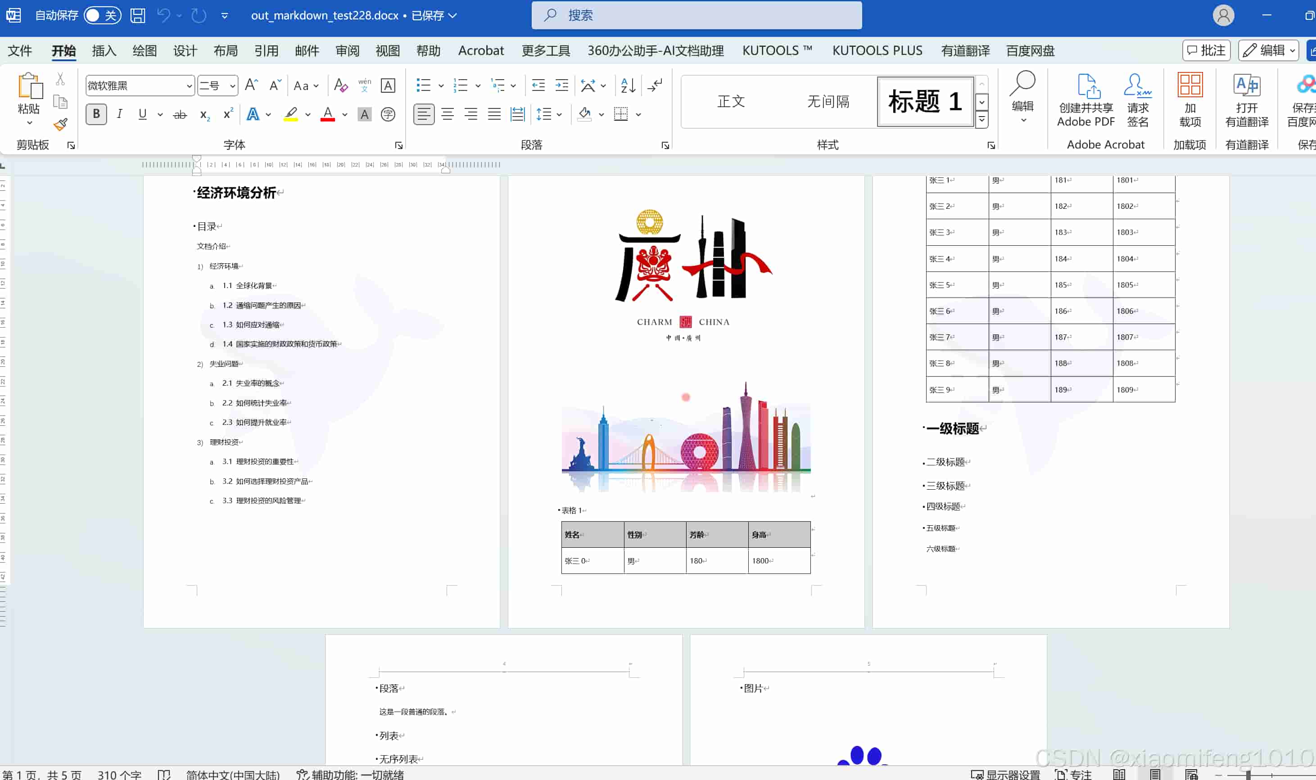
Task: Toggle justify alignment
Action: tap(494, 114)
